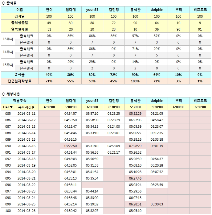Click the 목표시간▶ column header
Image resolution: width=212 pixels, height=215 pixels.
(x=26, y=107)
